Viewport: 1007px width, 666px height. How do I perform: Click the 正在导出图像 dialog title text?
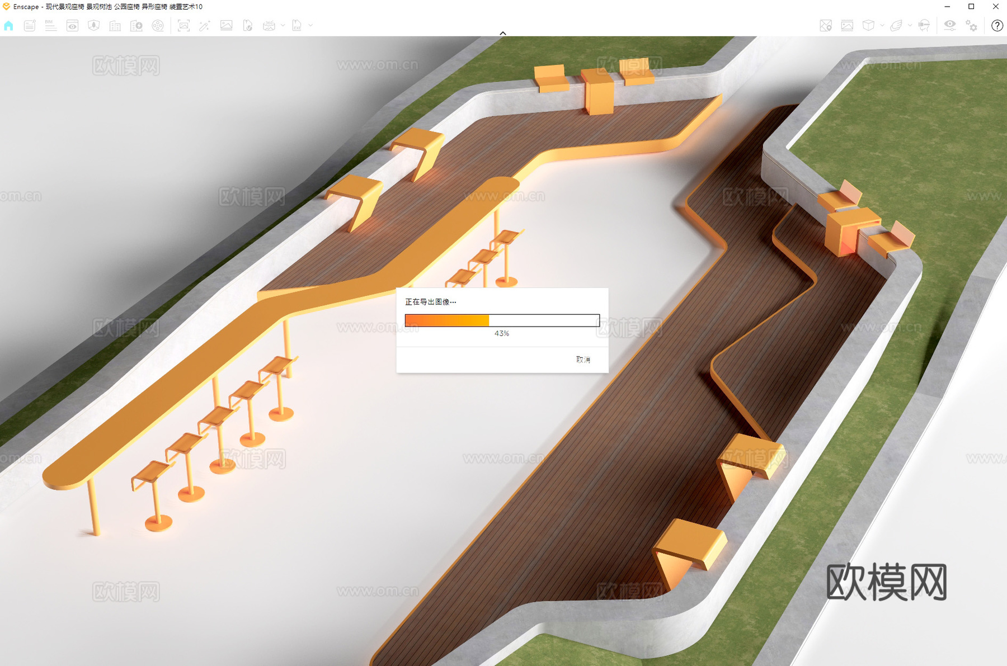pos(430,302)
